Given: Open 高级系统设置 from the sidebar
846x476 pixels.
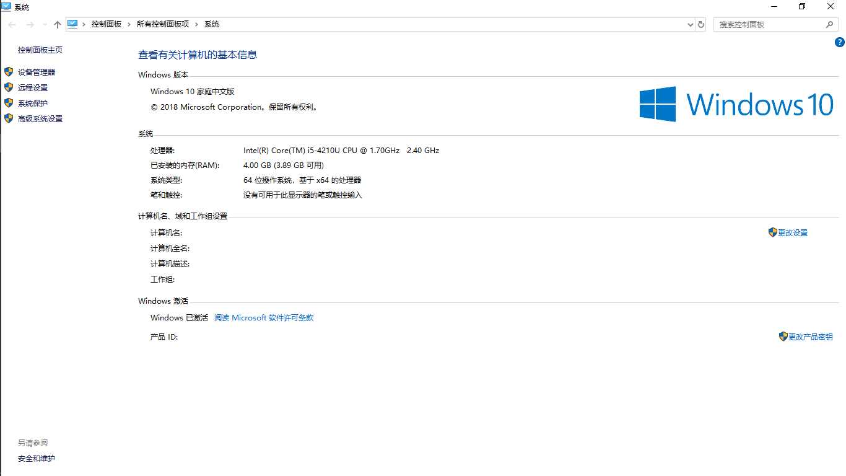Looking at the screenshot, I should [40, 119].
